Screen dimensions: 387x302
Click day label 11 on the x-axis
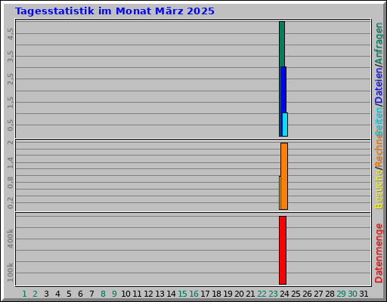137,294
